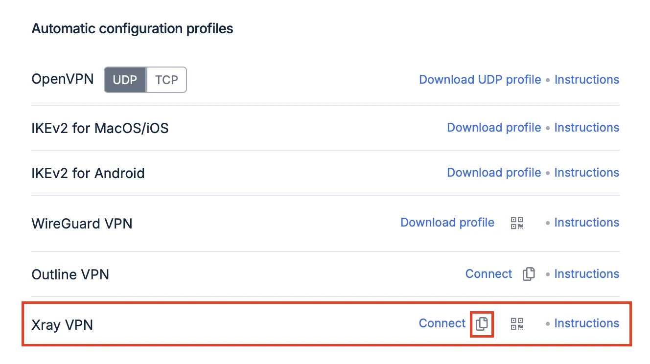Open Xray VPN instructions

tap(586, 323)
